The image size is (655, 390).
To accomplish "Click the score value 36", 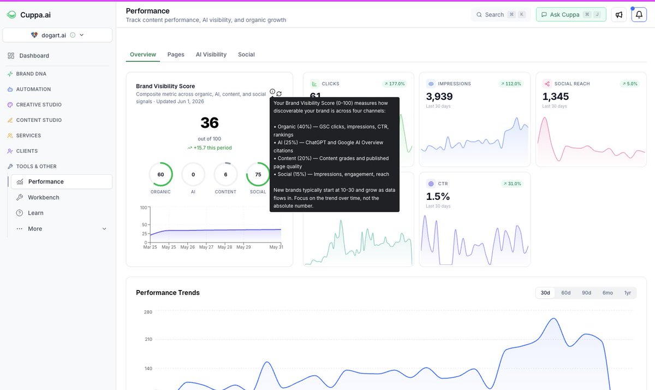I will [210, 122].
